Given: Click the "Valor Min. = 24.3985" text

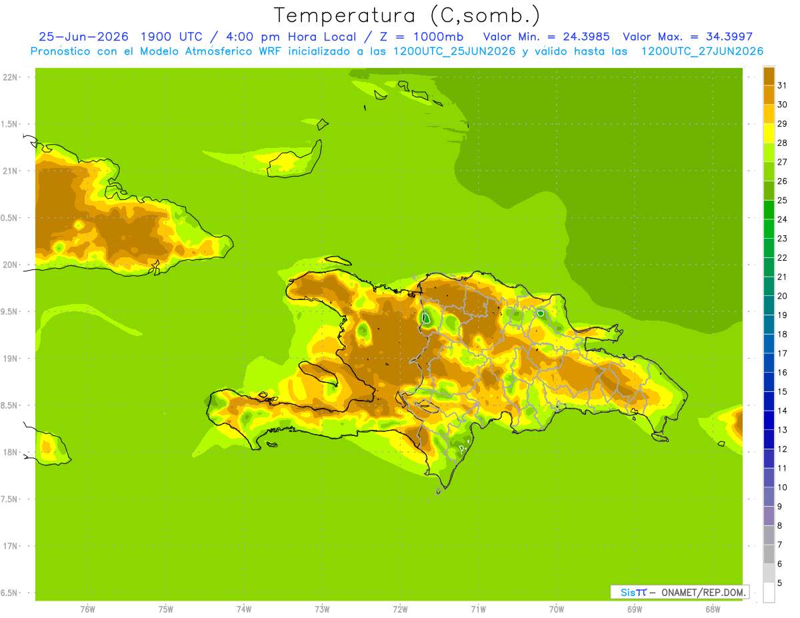Looking at the screenshot, I should (547, 37).
